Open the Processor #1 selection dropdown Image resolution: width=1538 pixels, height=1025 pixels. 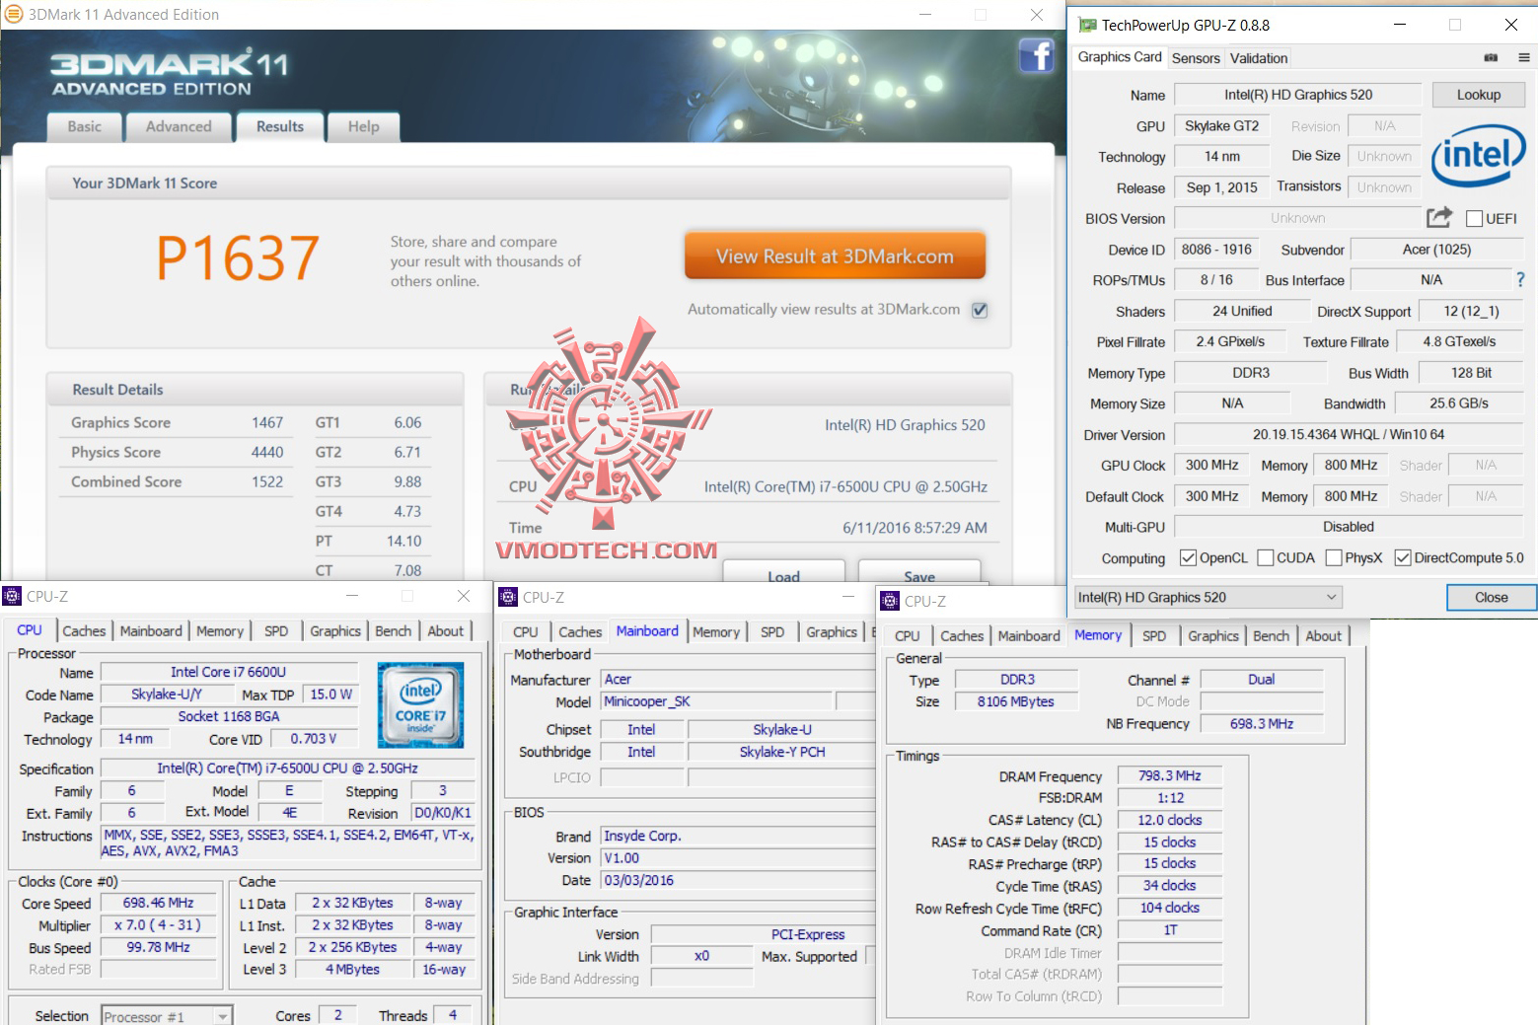click(x=167, y=1016)
